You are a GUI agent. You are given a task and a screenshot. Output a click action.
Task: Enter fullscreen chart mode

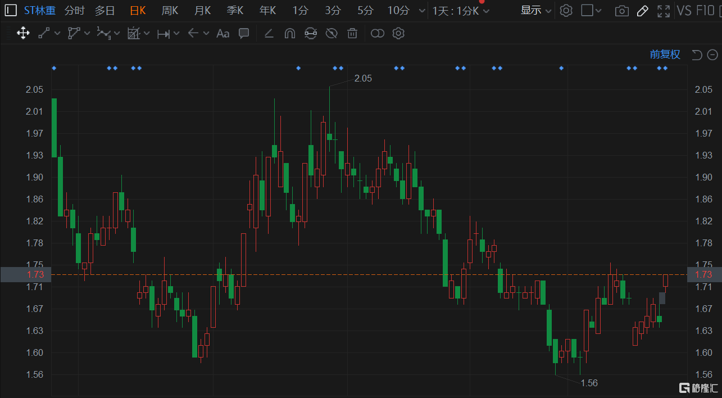coord(664,11)
